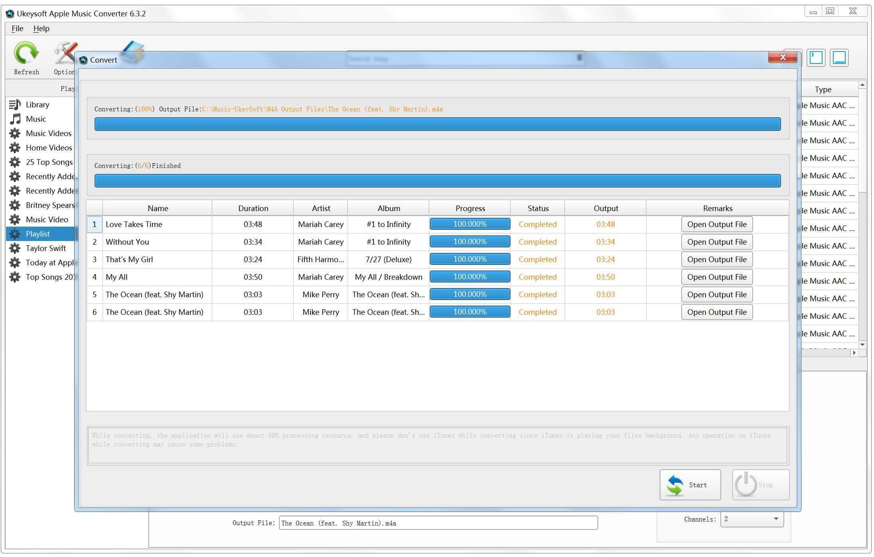Click the Stop button to halt conversion
The image size is (874, 557).
[x=758, y=484]
